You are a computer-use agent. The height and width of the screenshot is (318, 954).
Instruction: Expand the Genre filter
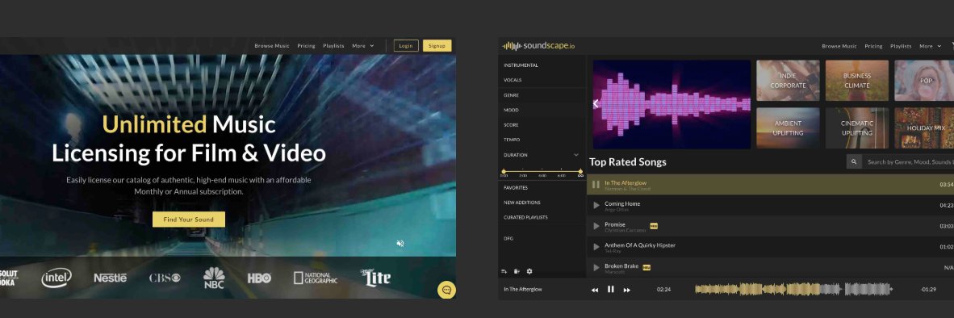[x=511, y=95]
